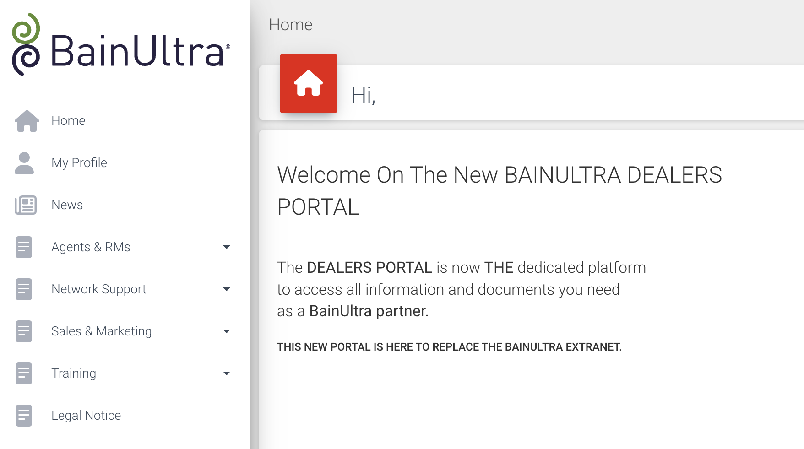Open the News section
The width and height of the screenshot is (804, 449).
pyautogui.click(x=67, y=205)
